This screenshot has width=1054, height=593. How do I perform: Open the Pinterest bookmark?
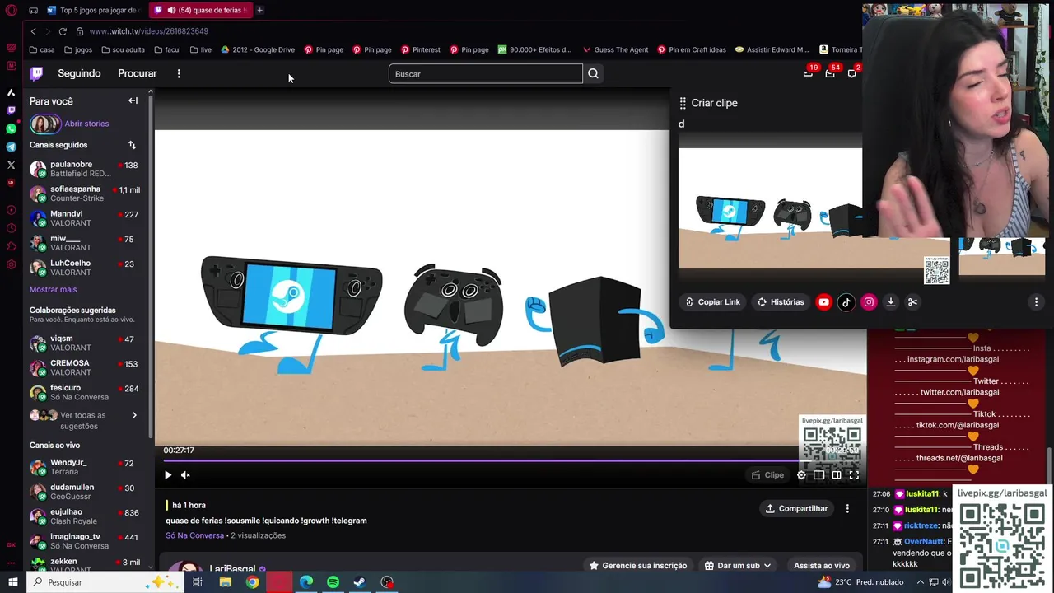click(420, 49)
